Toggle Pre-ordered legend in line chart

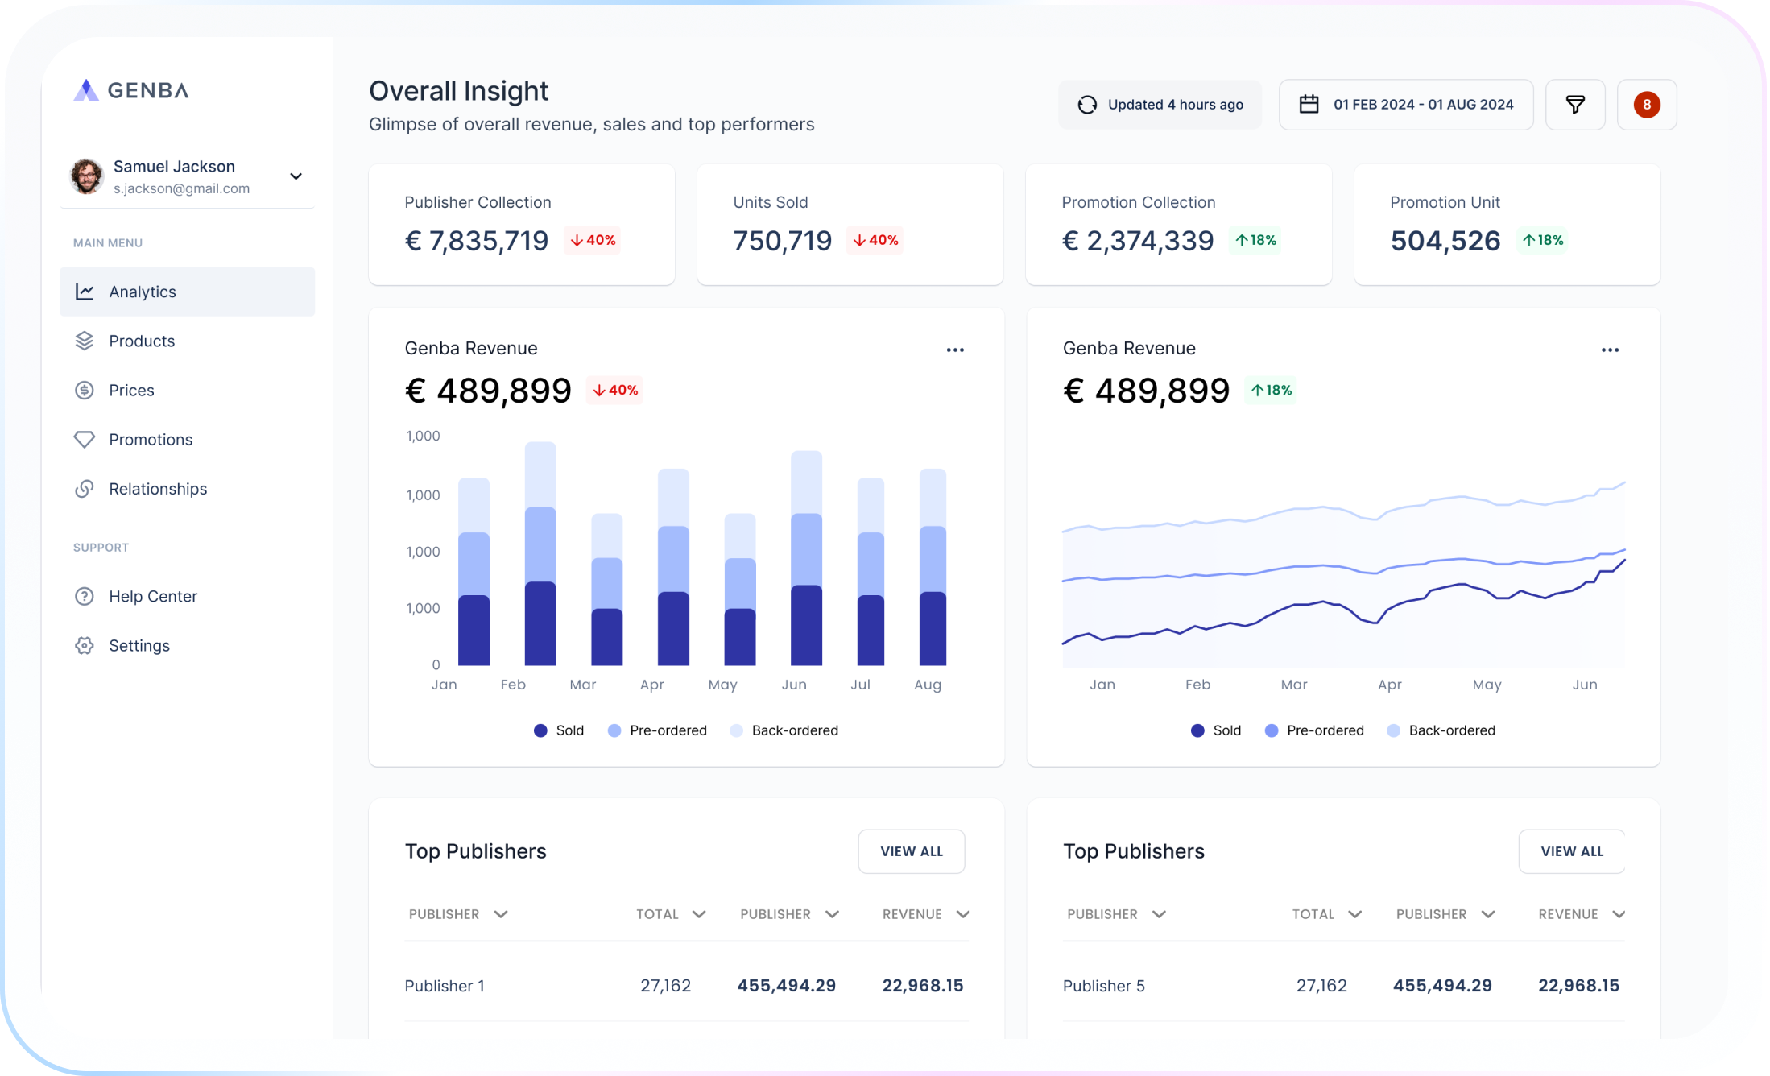1314,730
